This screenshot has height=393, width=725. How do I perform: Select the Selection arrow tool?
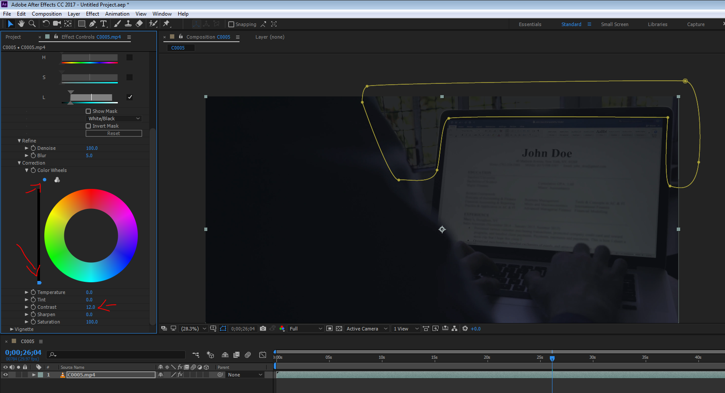click(x=10, y=24)
